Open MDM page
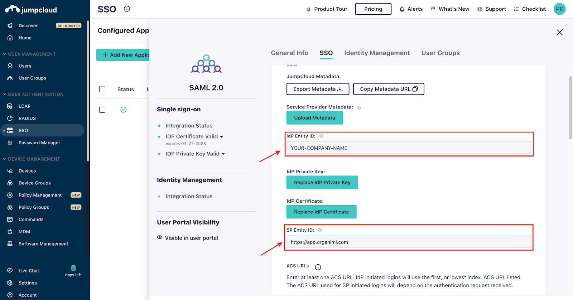The width and height of the screenshot is (573, 300). [x=24, y=232]
